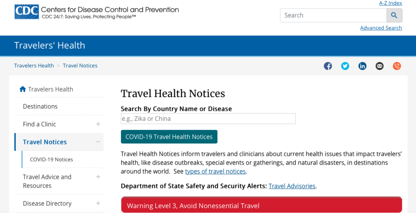Open the types of travel notices link
The width and height of the screenshot is (416, 213).
click(215, 171)
